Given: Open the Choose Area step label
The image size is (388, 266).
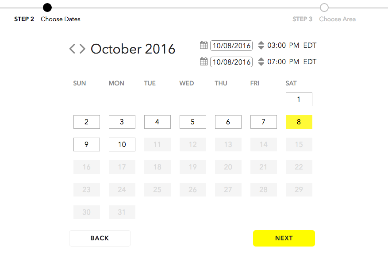Looking at the screenshot, I should [337, 19].
